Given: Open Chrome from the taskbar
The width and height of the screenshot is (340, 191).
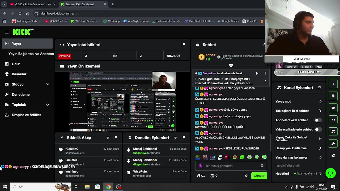Looking at the screenshot, I should coord(108,187).
